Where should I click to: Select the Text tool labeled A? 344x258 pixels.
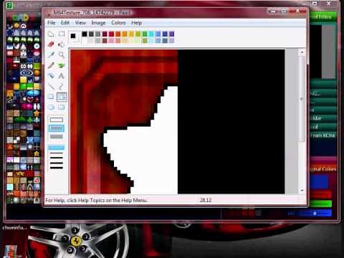click(x=62, y=76)
